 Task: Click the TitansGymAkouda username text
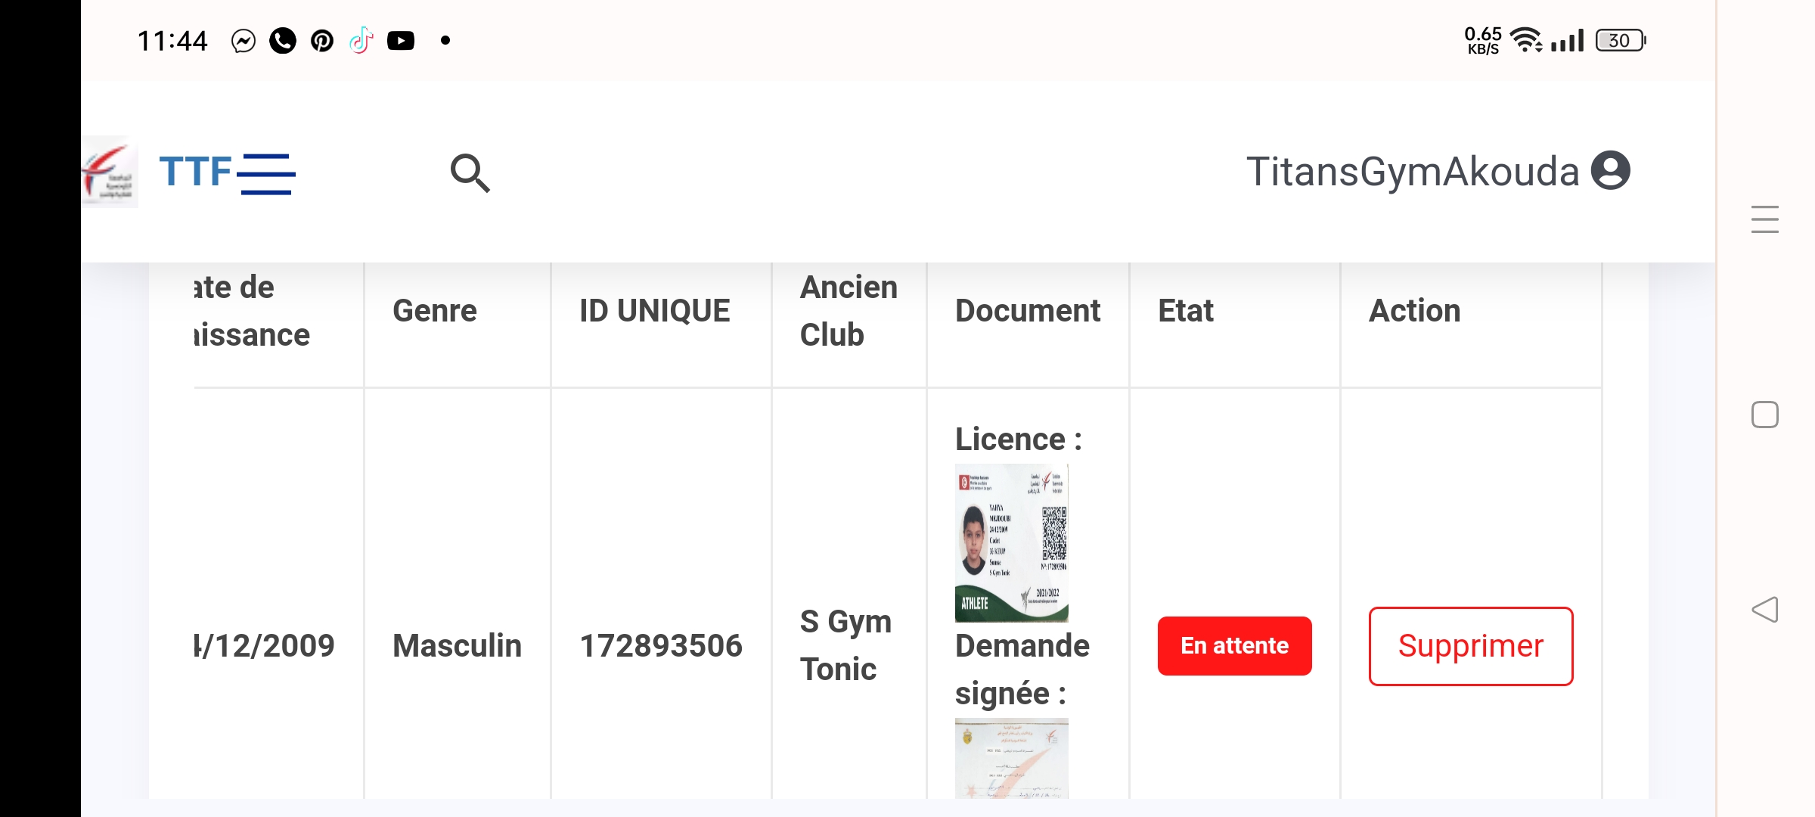pyautogui.click(x=1412, y=172)
